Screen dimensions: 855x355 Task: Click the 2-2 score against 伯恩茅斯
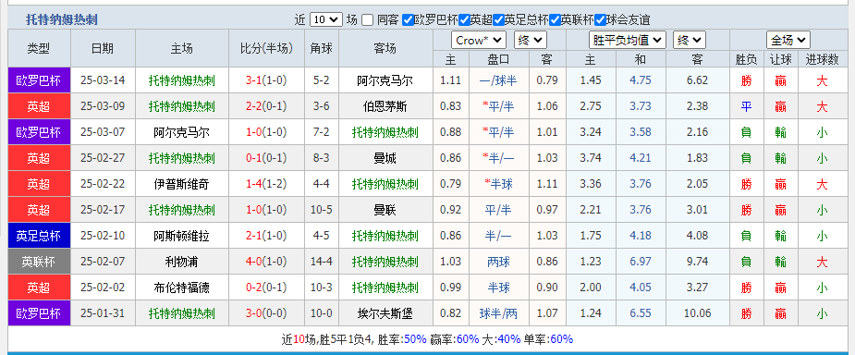pyautogui.click(x=253, y=106)
